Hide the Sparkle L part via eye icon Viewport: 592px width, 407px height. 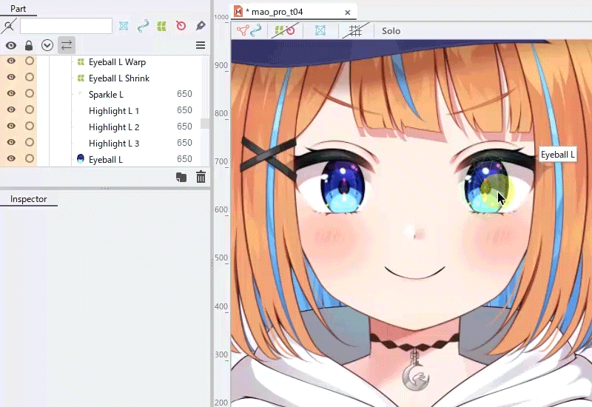coord(11,94)
